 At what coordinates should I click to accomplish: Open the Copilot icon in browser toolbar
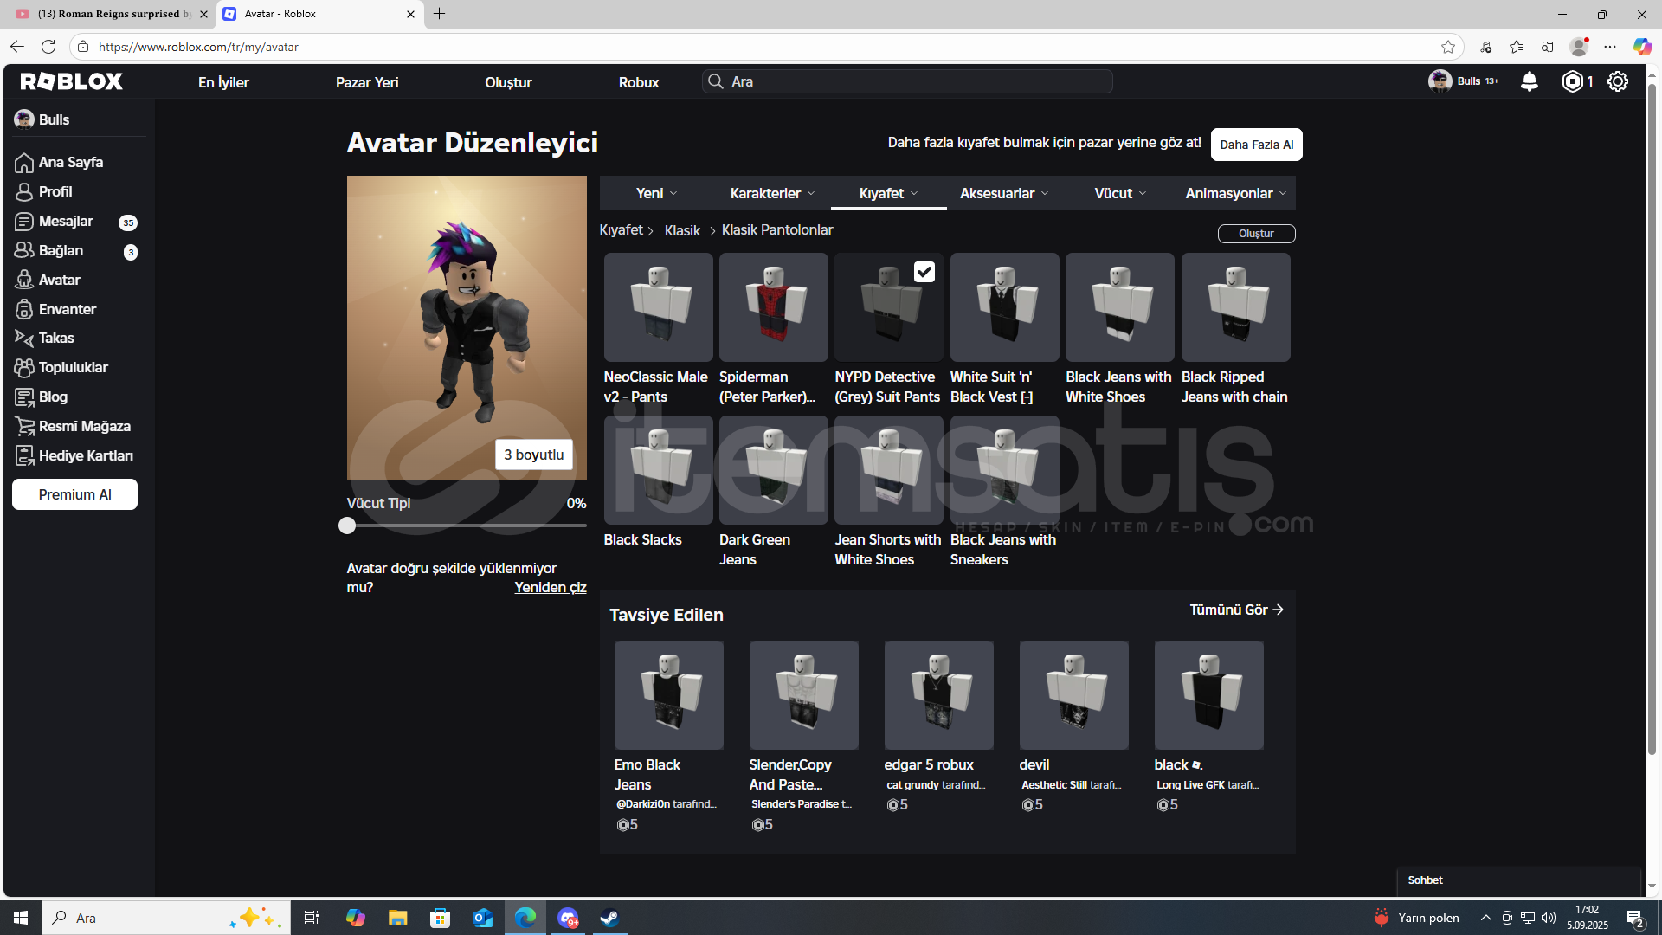[1642, 47]
